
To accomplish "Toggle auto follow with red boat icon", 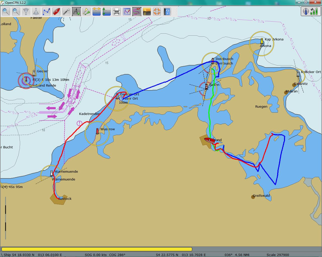I will pos(56,12).
